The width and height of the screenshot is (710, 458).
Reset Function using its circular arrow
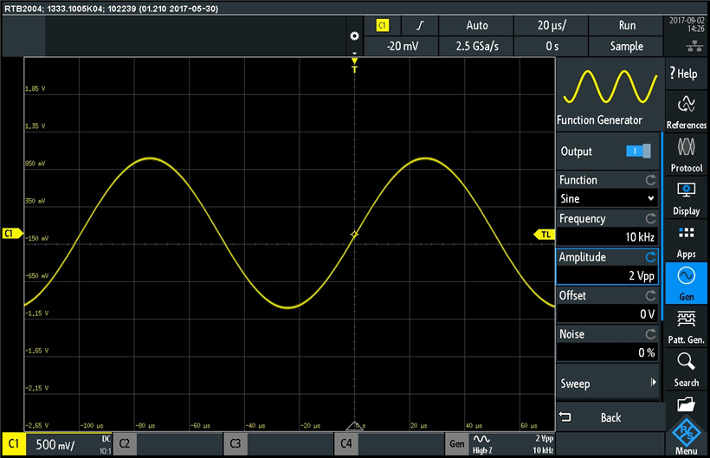point(650,180)
